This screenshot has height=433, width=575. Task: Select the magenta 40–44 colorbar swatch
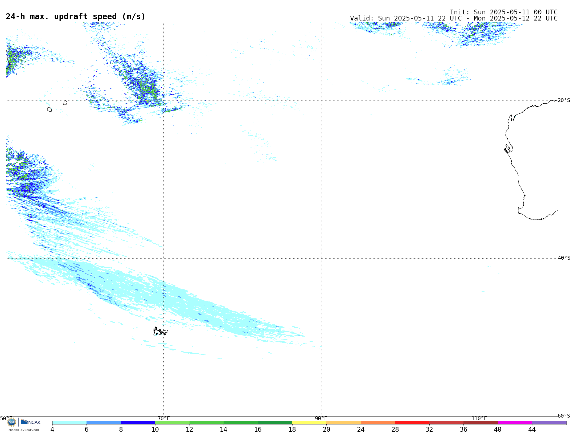[x=515, y=423]
